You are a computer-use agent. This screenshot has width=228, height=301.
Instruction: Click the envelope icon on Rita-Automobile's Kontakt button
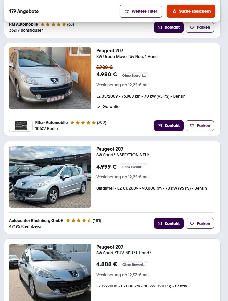[x=160, y=126]
